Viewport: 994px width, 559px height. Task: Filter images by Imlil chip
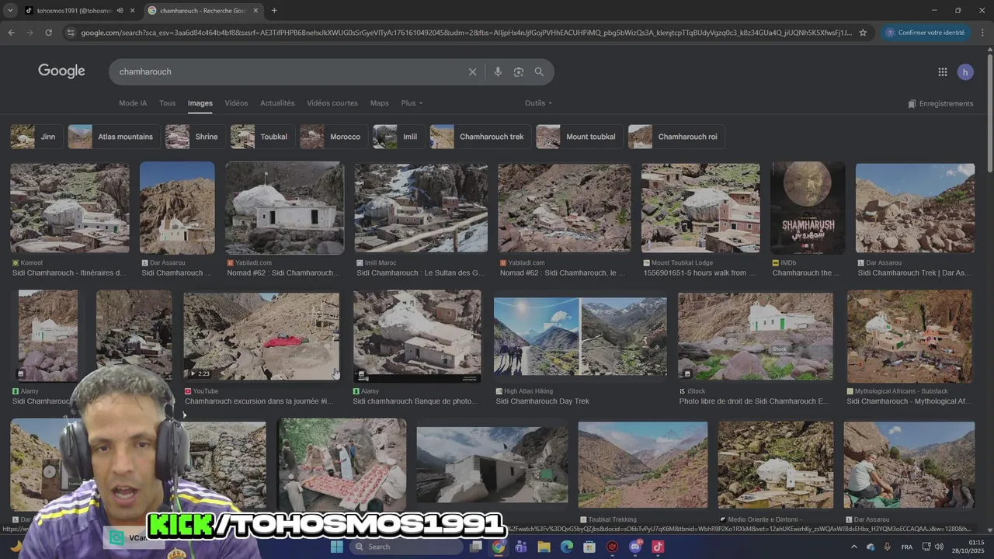(398, 137)
